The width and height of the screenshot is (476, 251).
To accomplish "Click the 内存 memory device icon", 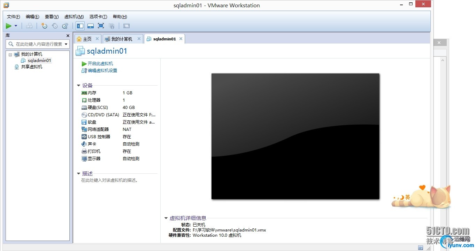I will [x=84, y=93].
